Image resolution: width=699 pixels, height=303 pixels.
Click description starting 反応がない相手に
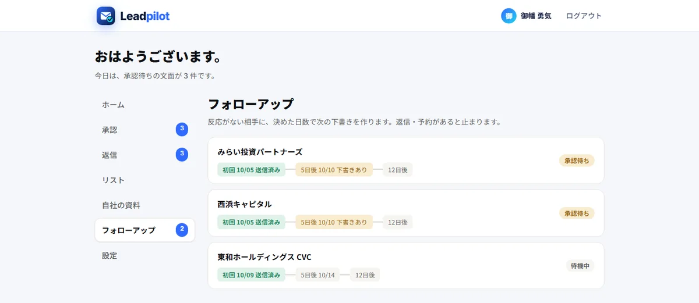pyautogui.click(x=354, y=122)
